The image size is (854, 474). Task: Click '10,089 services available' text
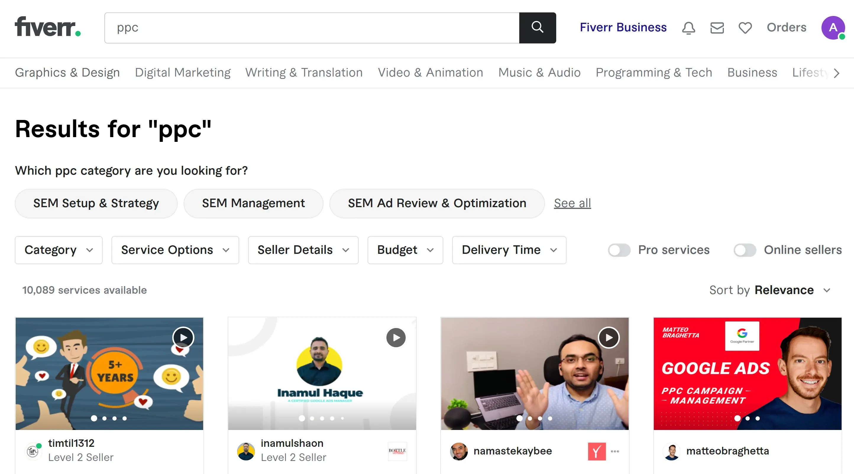tap(85, 290)
